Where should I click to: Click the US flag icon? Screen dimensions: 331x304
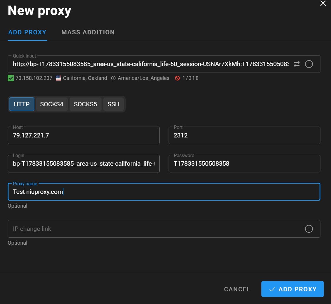[58, 78]
